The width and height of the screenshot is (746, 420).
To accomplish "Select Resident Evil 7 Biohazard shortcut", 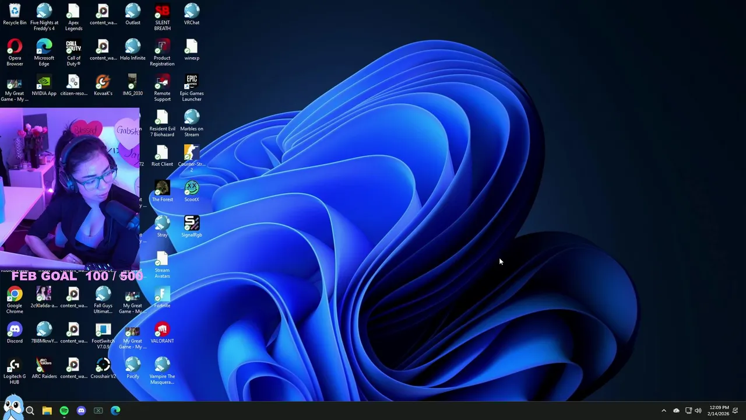I will click(x=162, y=124).
